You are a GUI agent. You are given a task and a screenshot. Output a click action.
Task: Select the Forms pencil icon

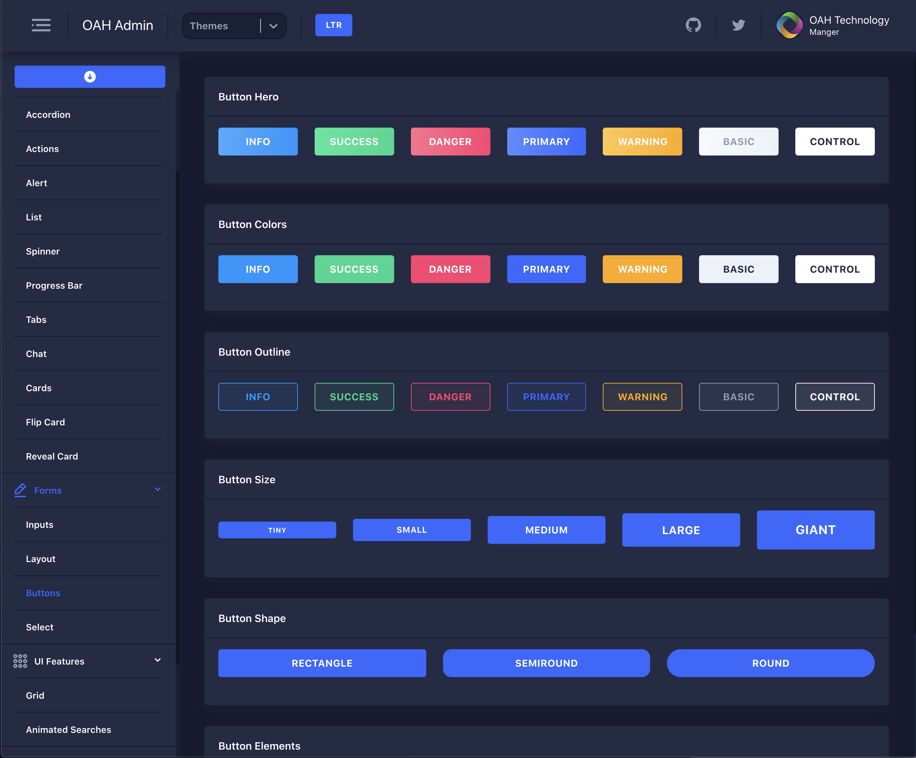point(20,490)
